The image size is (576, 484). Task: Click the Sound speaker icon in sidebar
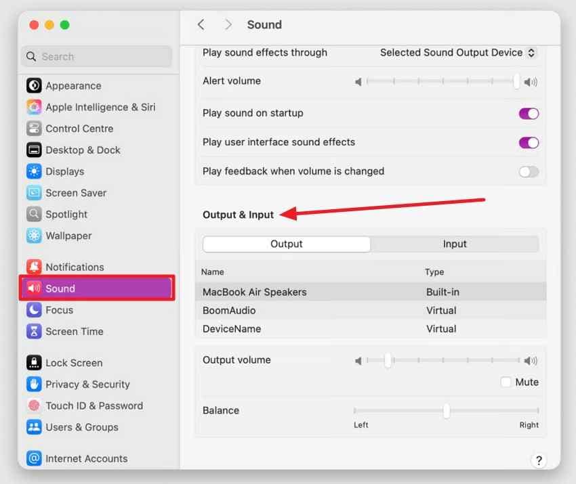tap(34, 288)
